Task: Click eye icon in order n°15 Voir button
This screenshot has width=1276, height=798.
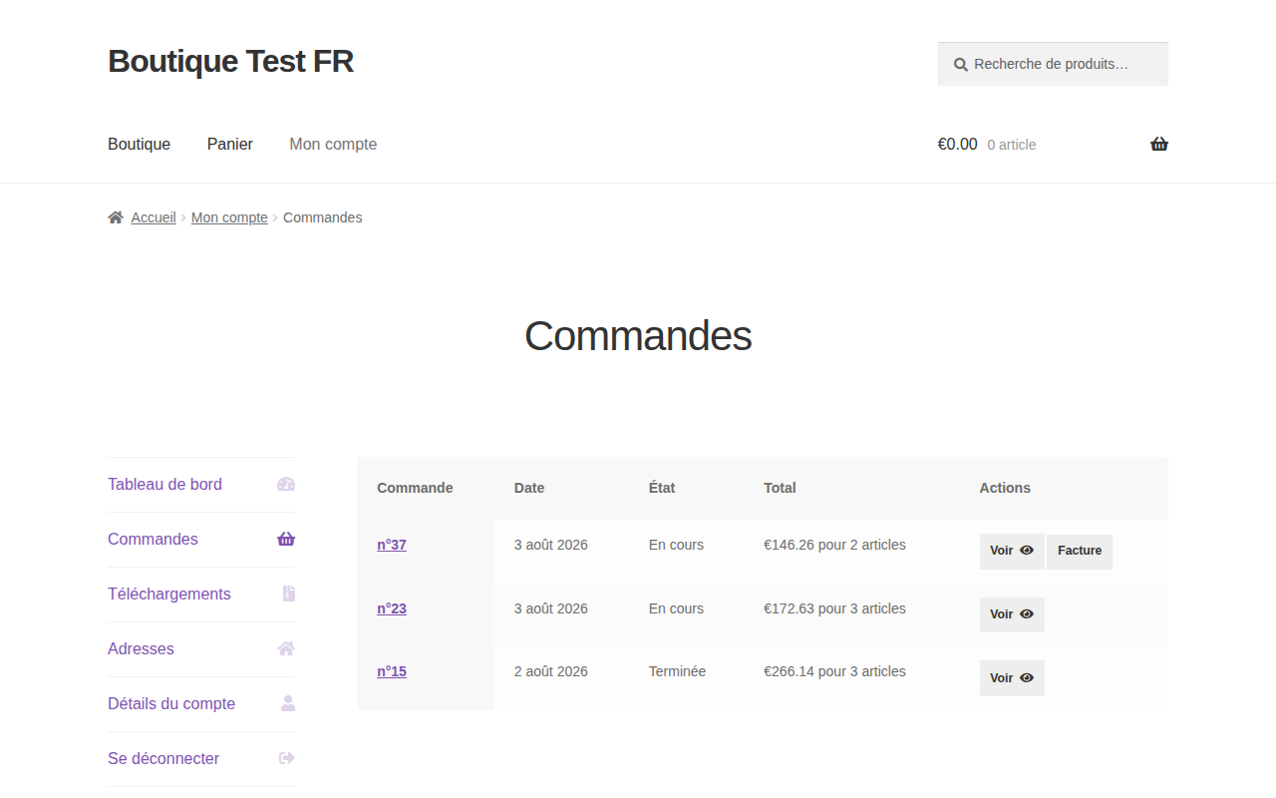Action: [1027, 678]
